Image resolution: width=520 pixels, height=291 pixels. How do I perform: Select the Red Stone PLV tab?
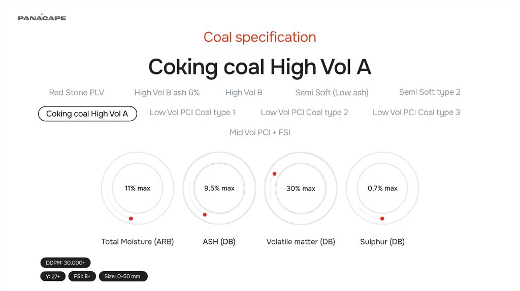tap(76, 92)
